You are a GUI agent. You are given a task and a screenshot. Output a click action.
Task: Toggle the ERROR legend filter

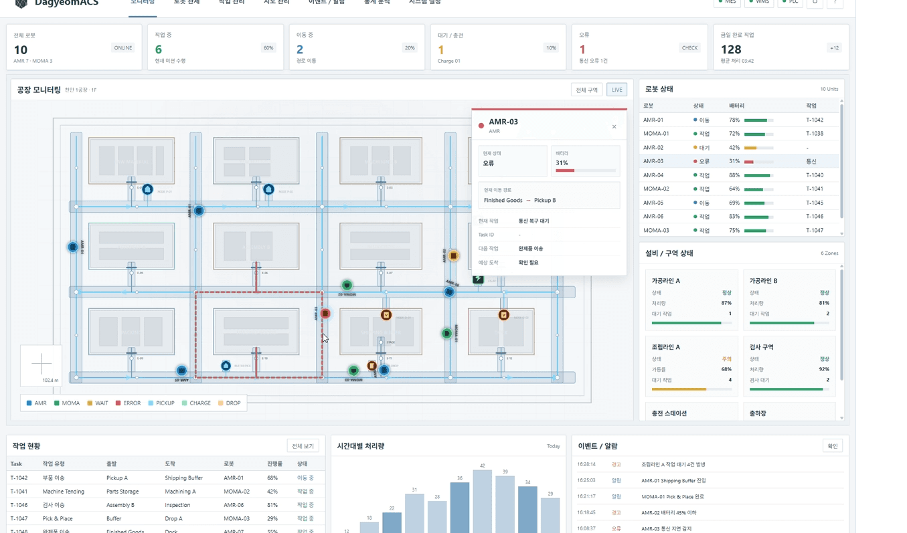128,403
